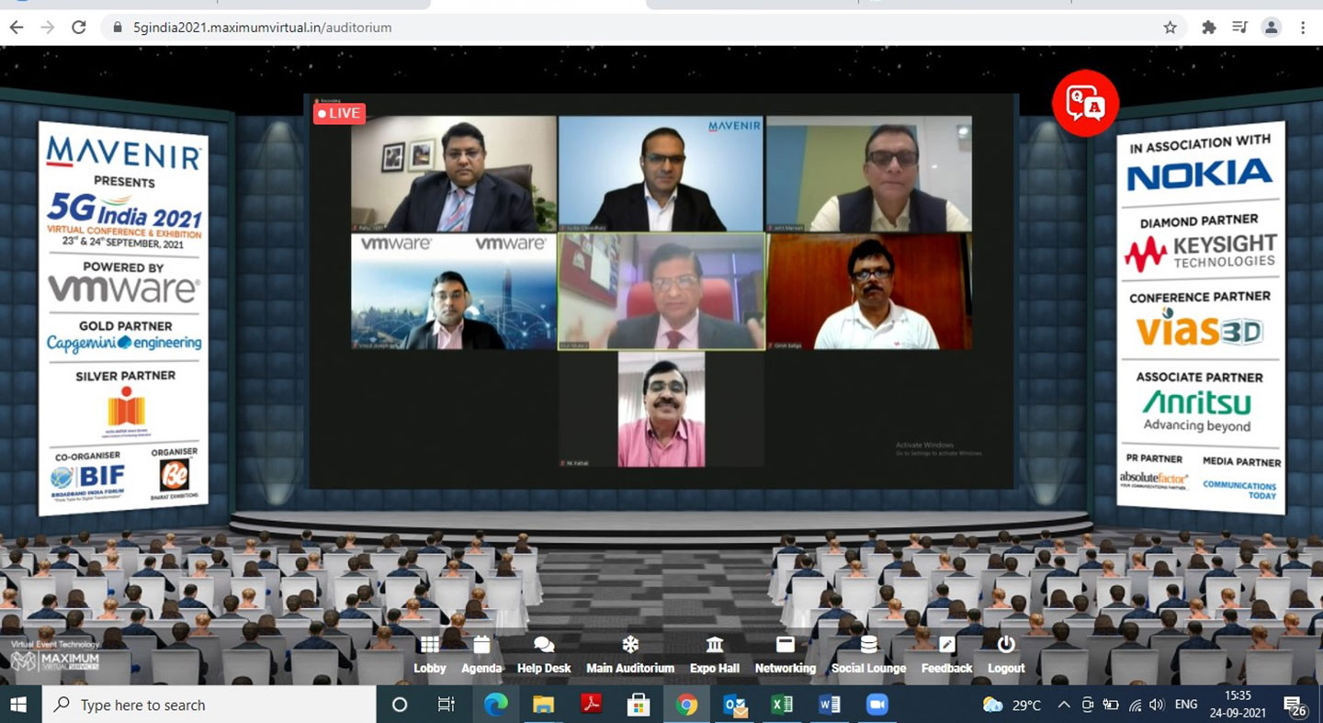Show hidden system tray icons

(1064, 705)
